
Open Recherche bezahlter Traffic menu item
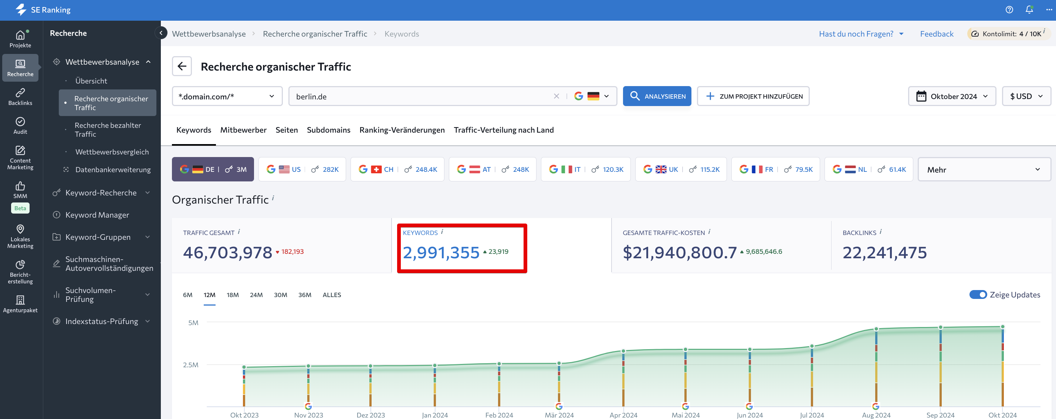107,129
